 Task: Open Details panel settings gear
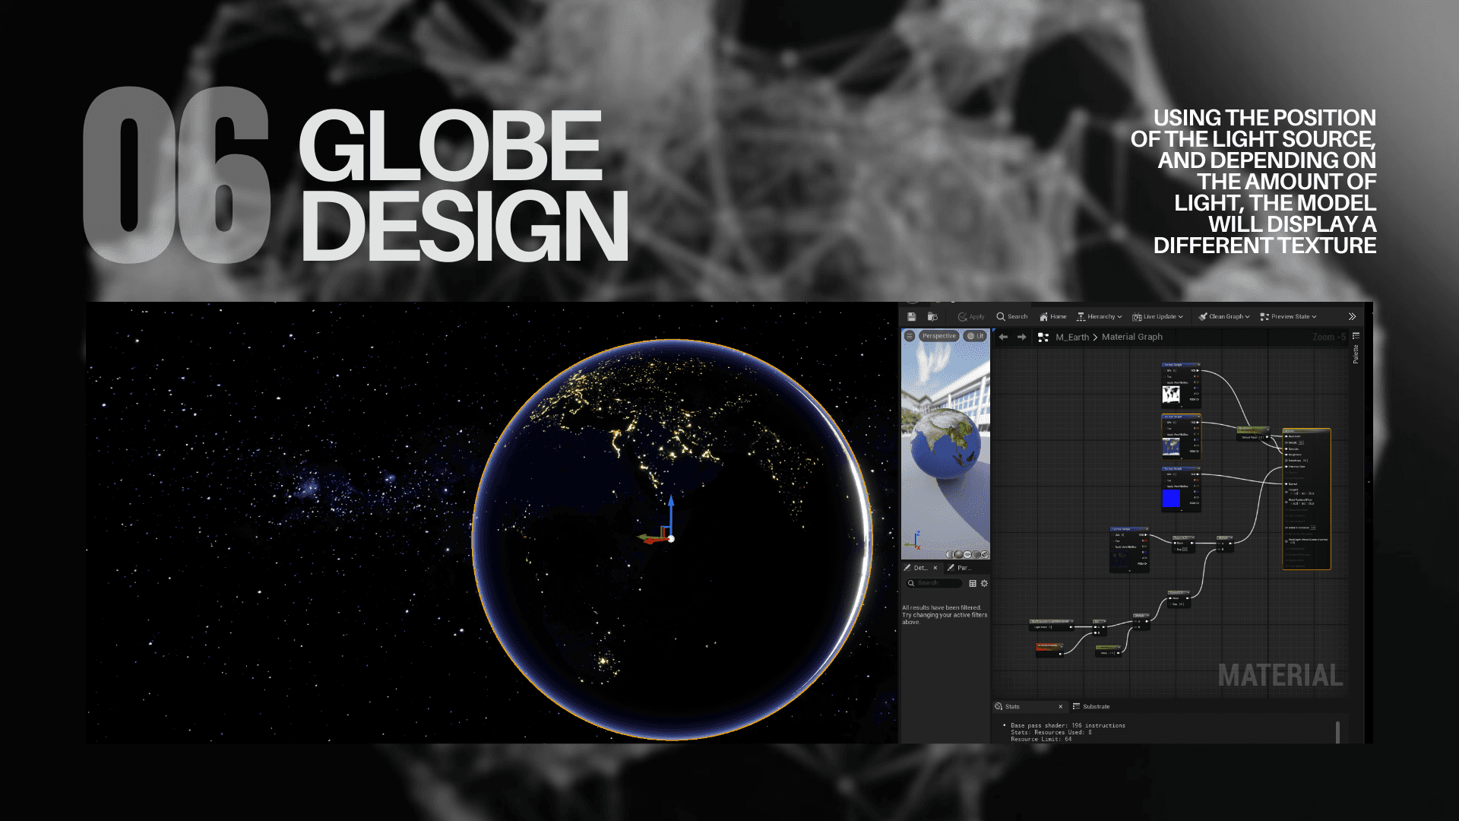click(984, 583)
